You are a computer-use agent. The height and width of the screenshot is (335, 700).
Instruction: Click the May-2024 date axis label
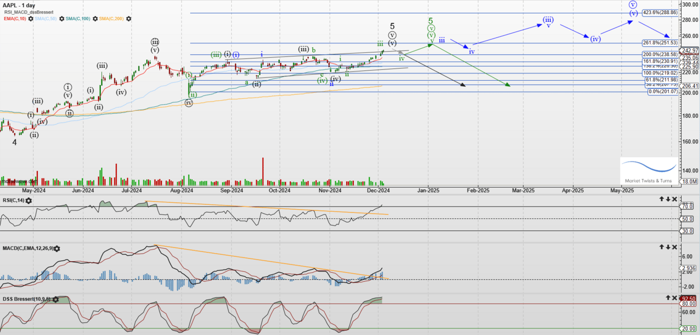coord(33,190)
